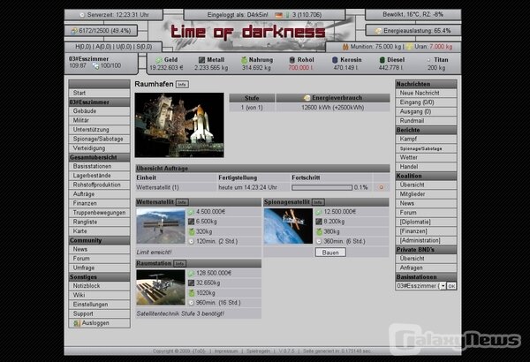Click the Geld money icon
This screenshot has width=530, height=362.
tap(159, 60)
